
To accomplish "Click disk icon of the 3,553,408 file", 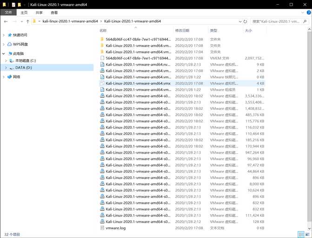I will (102, 102).
